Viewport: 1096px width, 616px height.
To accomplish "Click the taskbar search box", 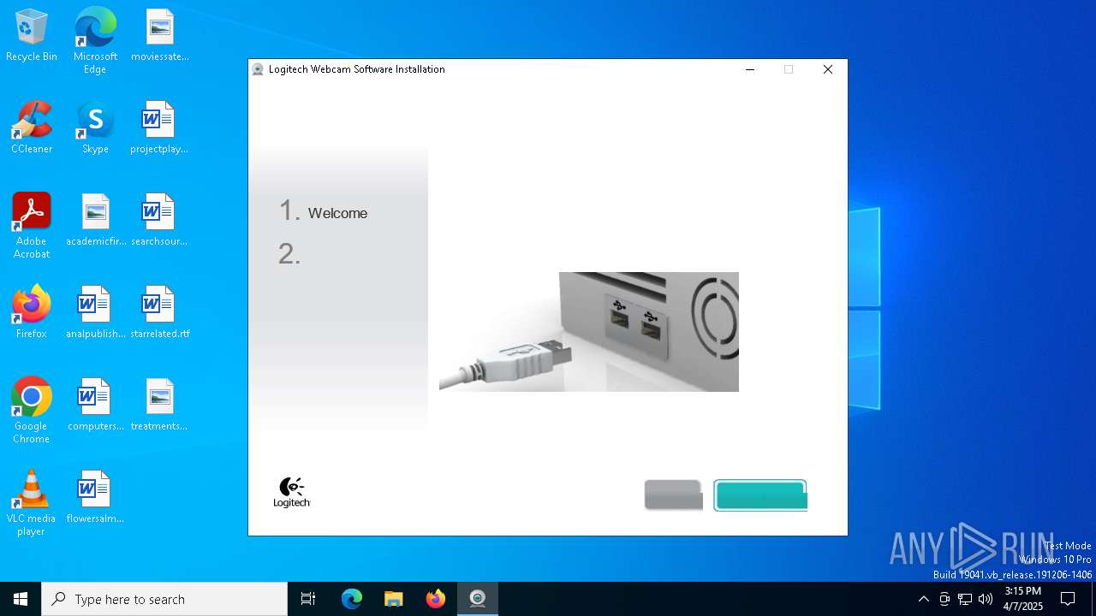I will tap(164, 599).
